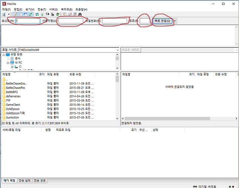Sort local list by 최종 수정 header
This screenshot has height=188, width=239.
[x=82, y=74]
